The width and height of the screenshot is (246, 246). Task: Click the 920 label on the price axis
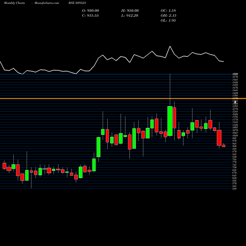[235, 146]
